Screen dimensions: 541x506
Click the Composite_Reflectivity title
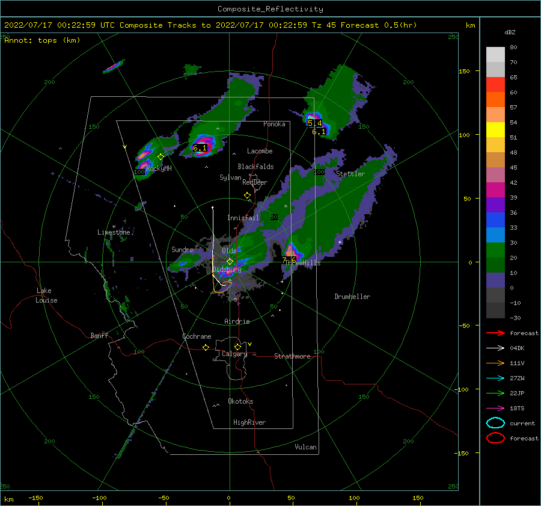pos(270,9)
